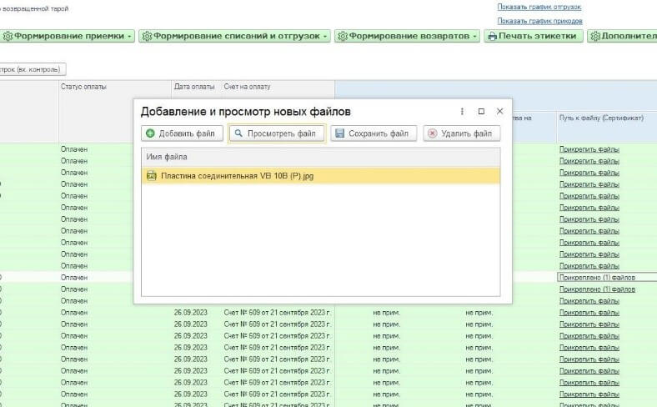Click the JPG file icon in list
The height and width of the screenshot is (407, 657).
coord(152,176)
